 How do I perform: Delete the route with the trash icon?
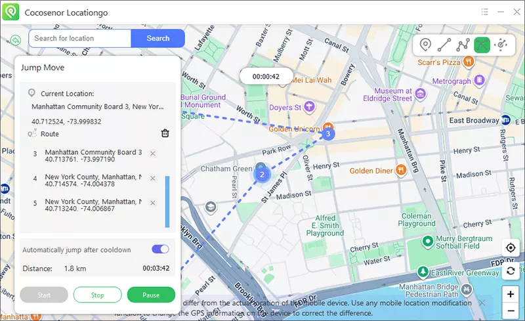tap(165, 133)
